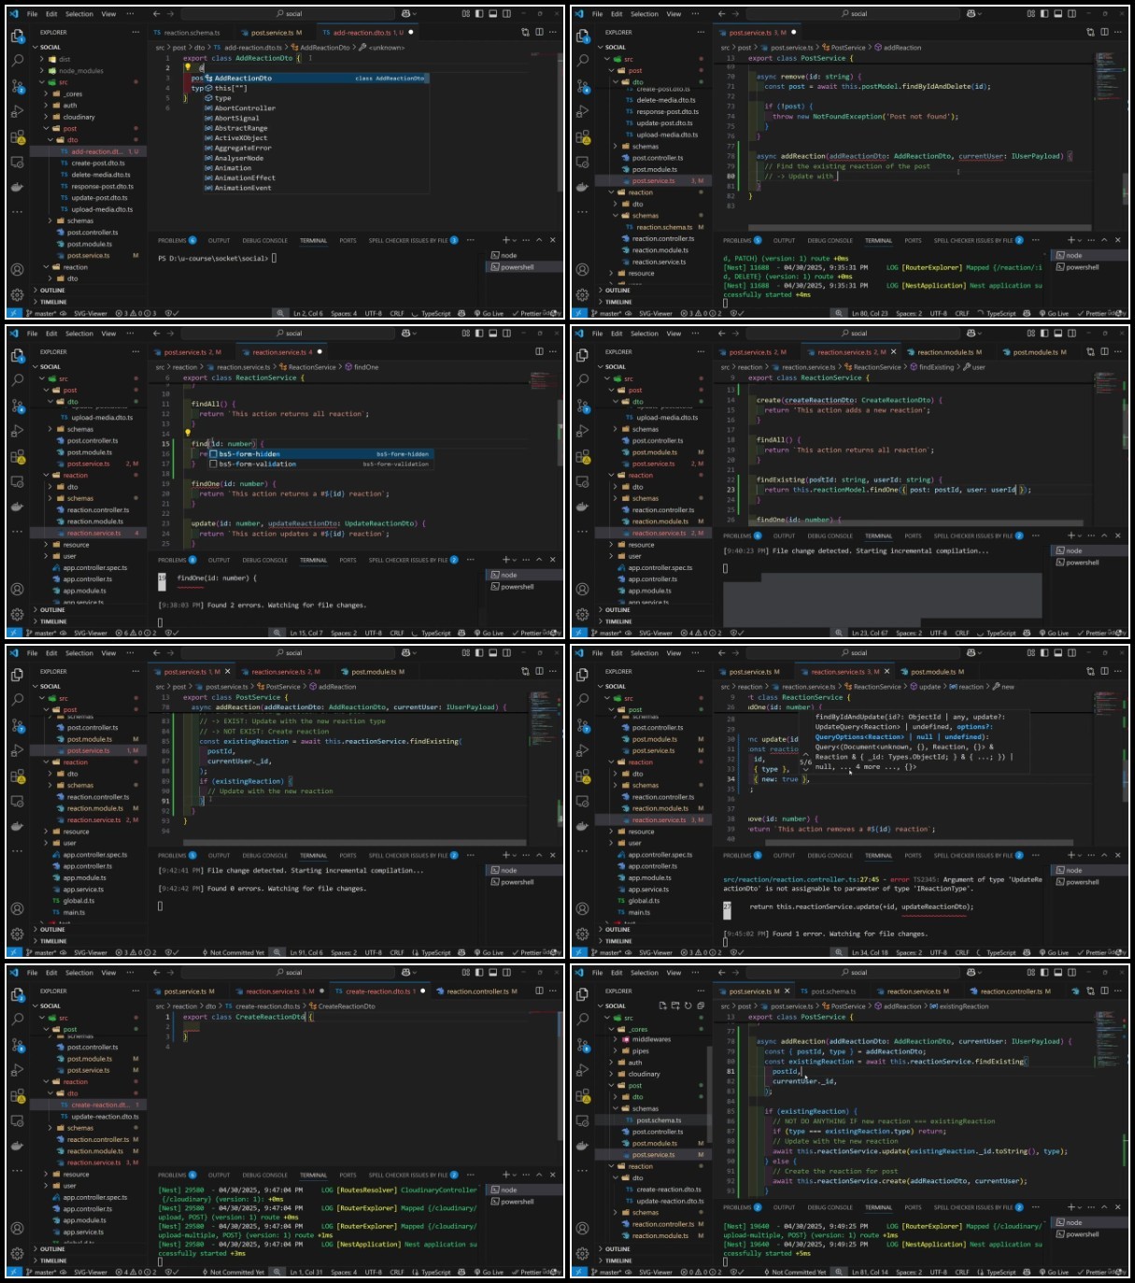Click Remote indicator in add-reaction.dto.ts window status bar
The height and width of the screenshot is (1283, 1135).
coord(12,313)
